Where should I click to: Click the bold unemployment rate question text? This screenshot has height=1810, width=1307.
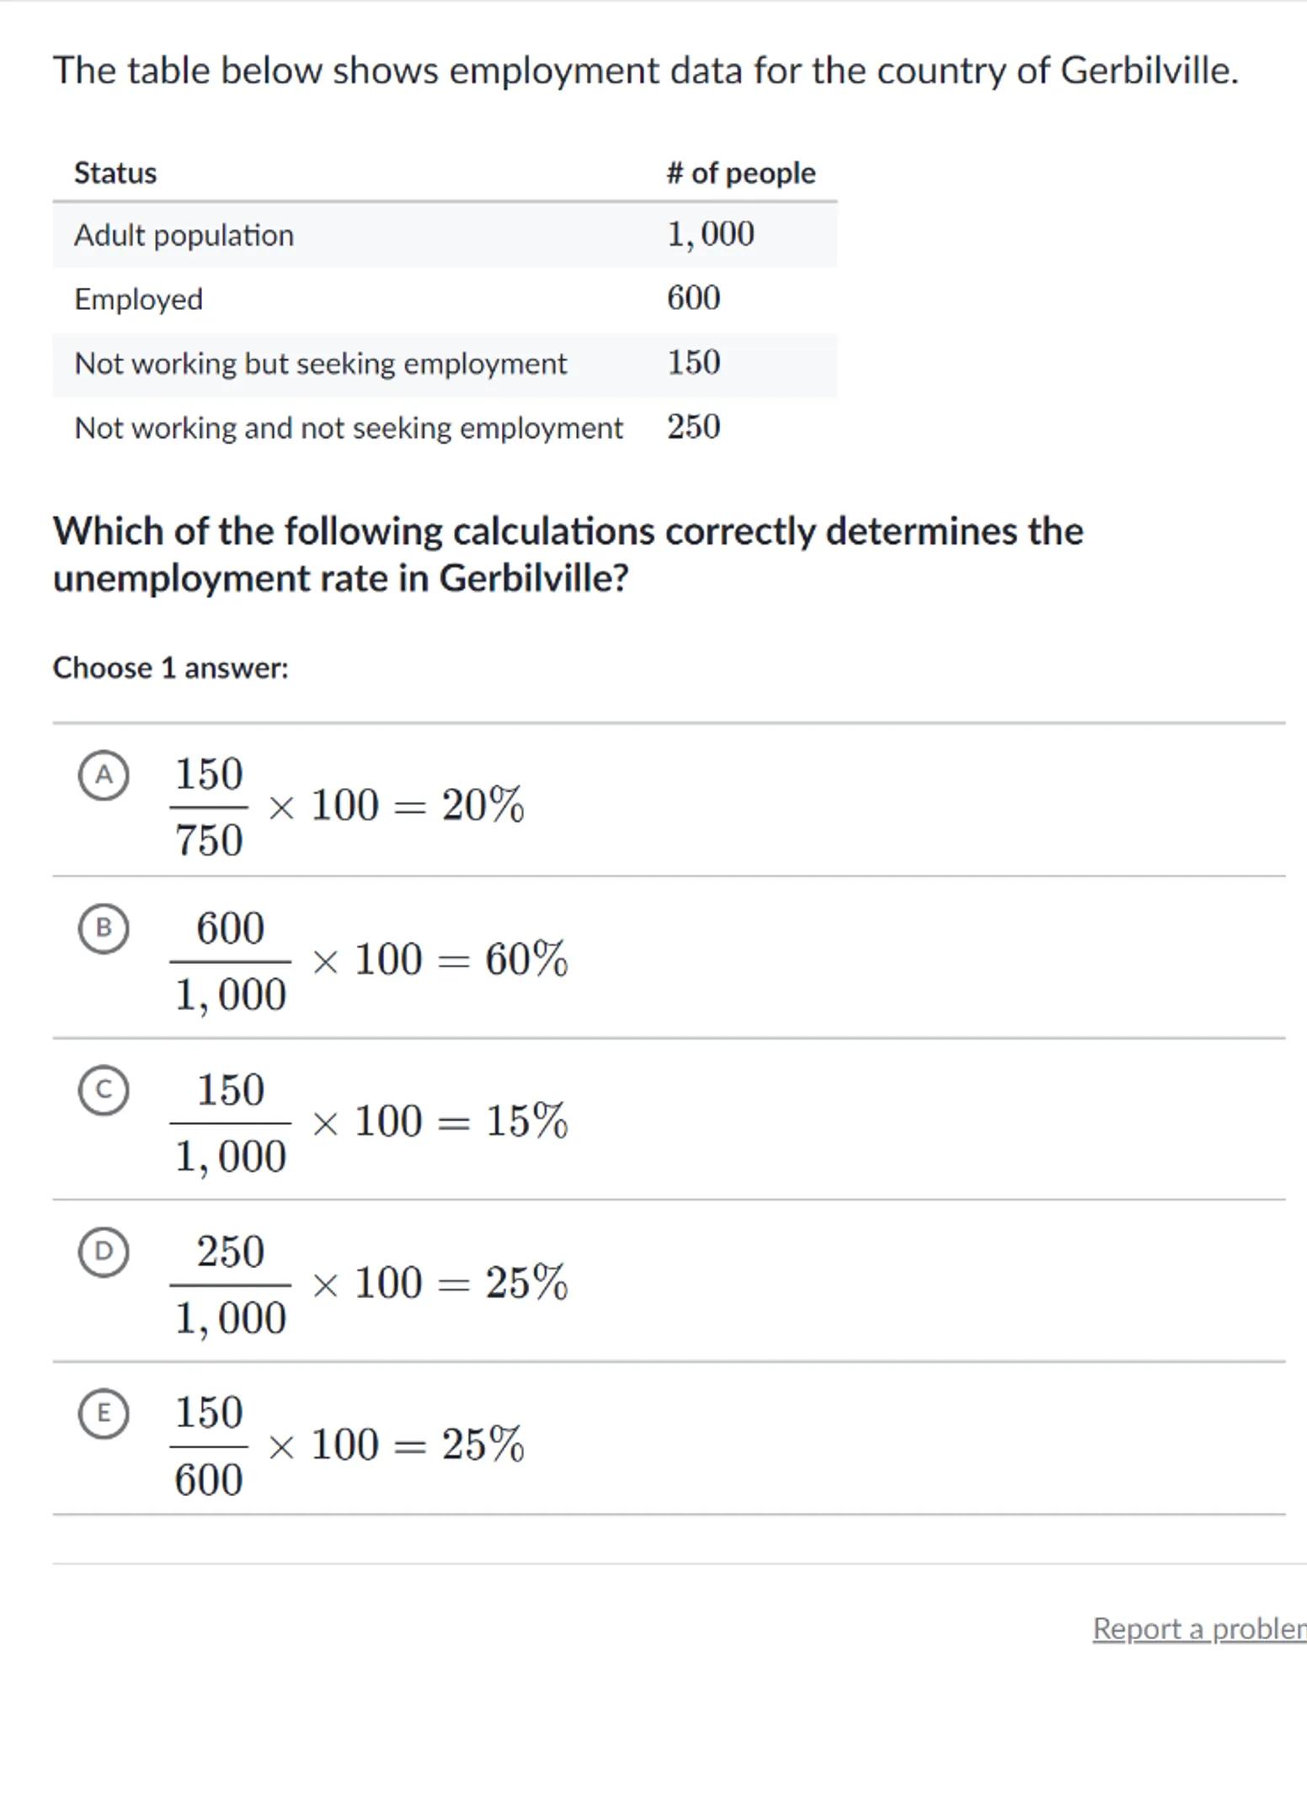(x=567, y=555)
